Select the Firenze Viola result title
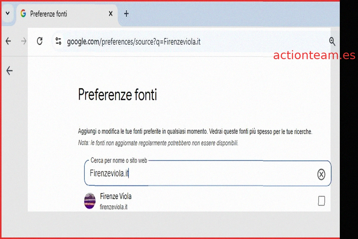Viewport: 358px width, 239px height. pos(116,196)
